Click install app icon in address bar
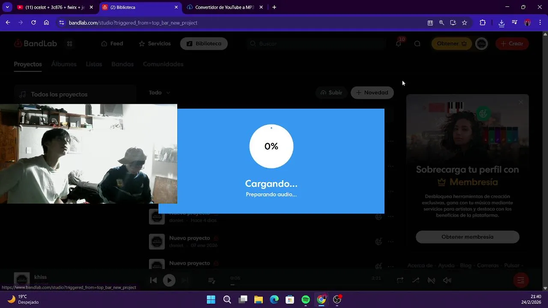This screenshot has height=308, width=548. [453, 23]
